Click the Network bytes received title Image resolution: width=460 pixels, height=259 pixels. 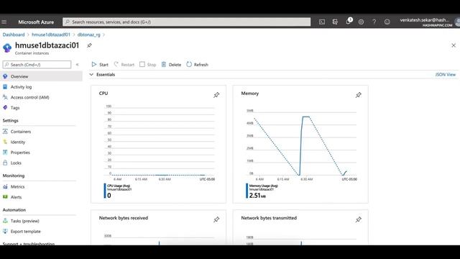(124, 218)
